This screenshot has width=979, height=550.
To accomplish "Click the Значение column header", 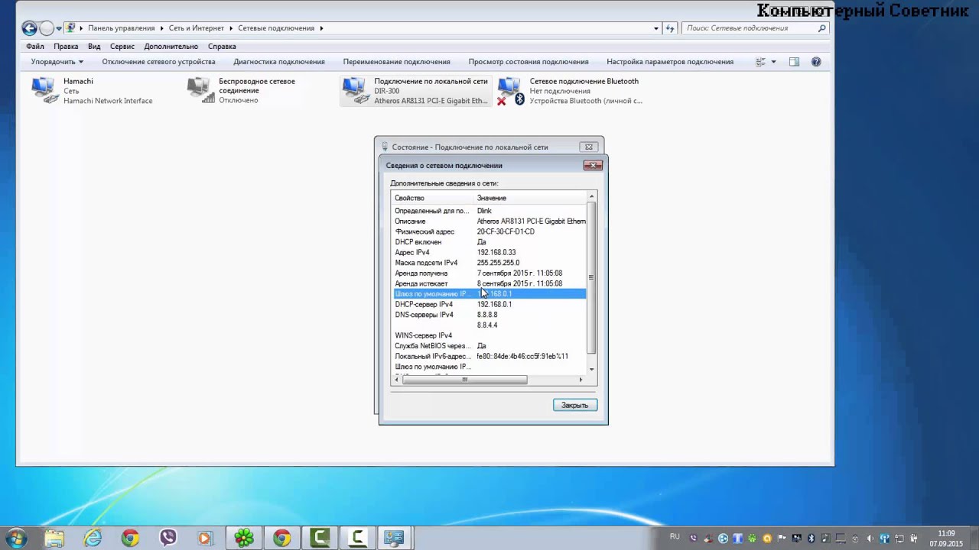I will (x=492, y=198).
